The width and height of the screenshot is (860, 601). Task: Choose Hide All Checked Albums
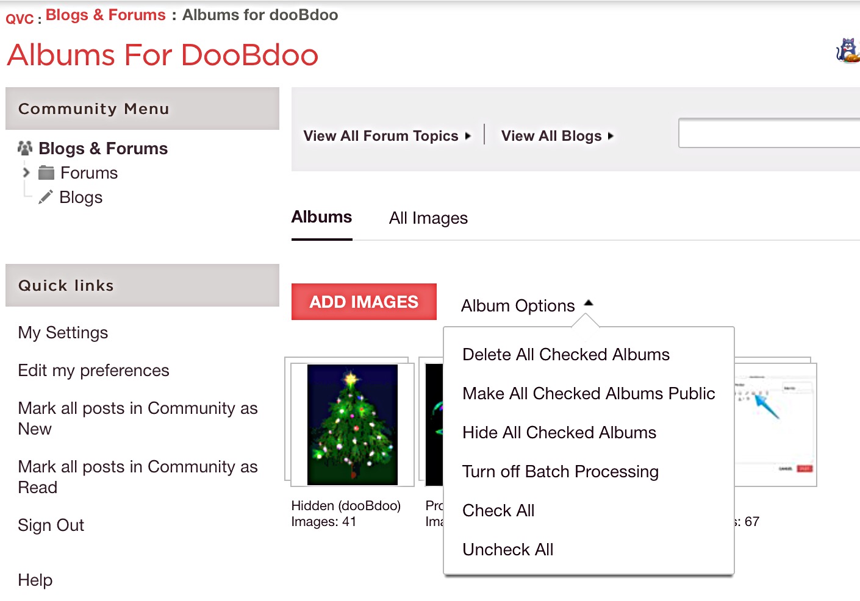[559, 432]
